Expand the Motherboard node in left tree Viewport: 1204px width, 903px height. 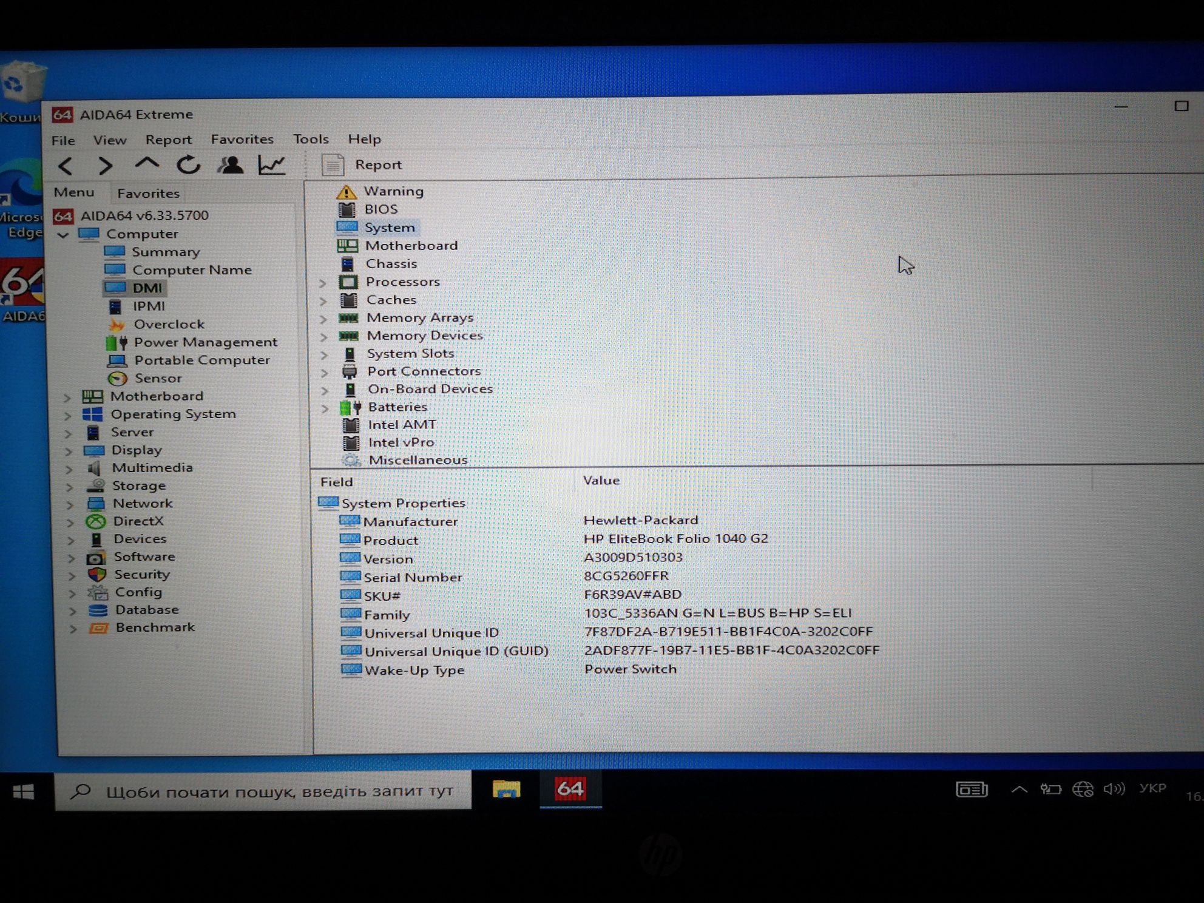67,398
